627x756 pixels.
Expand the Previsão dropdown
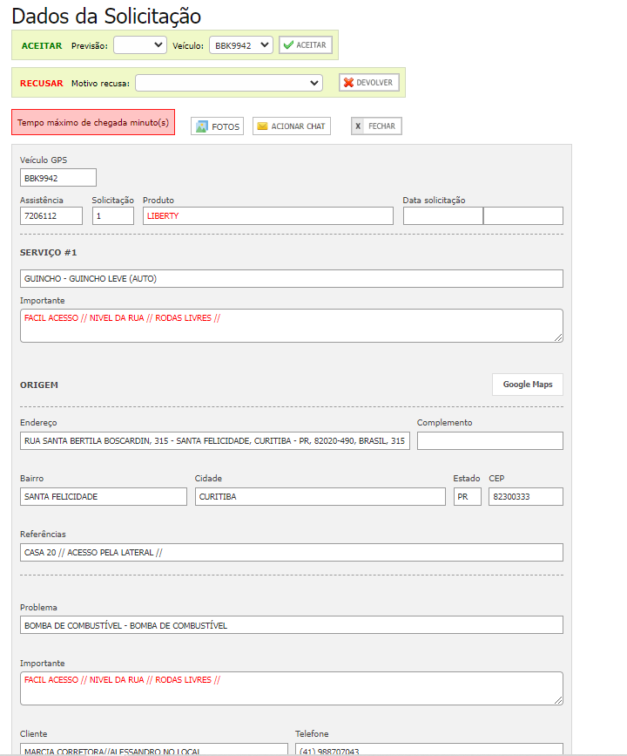[140, 44]
